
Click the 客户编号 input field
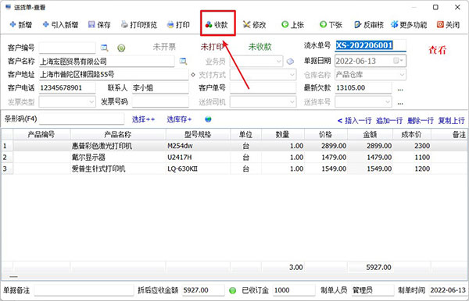pos(67,48)
